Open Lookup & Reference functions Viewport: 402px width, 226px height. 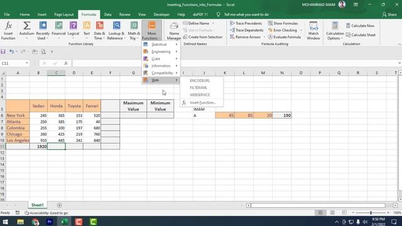(116, 31)
